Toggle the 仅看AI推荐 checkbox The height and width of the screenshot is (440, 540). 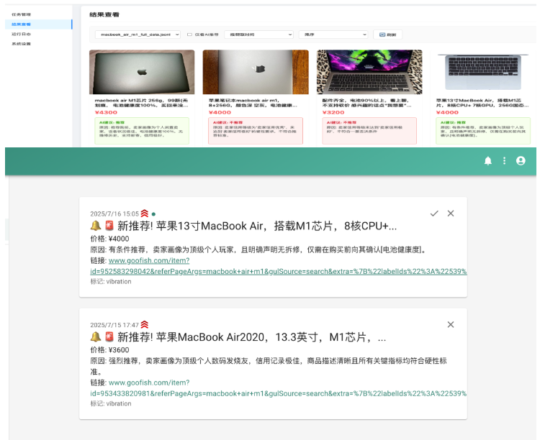(189, 34)
